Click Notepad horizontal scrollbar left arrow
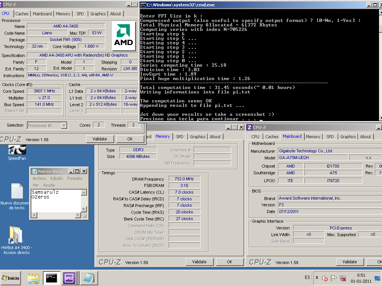The height and width of the screenshot is (286, 382). (x=34, y=215)
